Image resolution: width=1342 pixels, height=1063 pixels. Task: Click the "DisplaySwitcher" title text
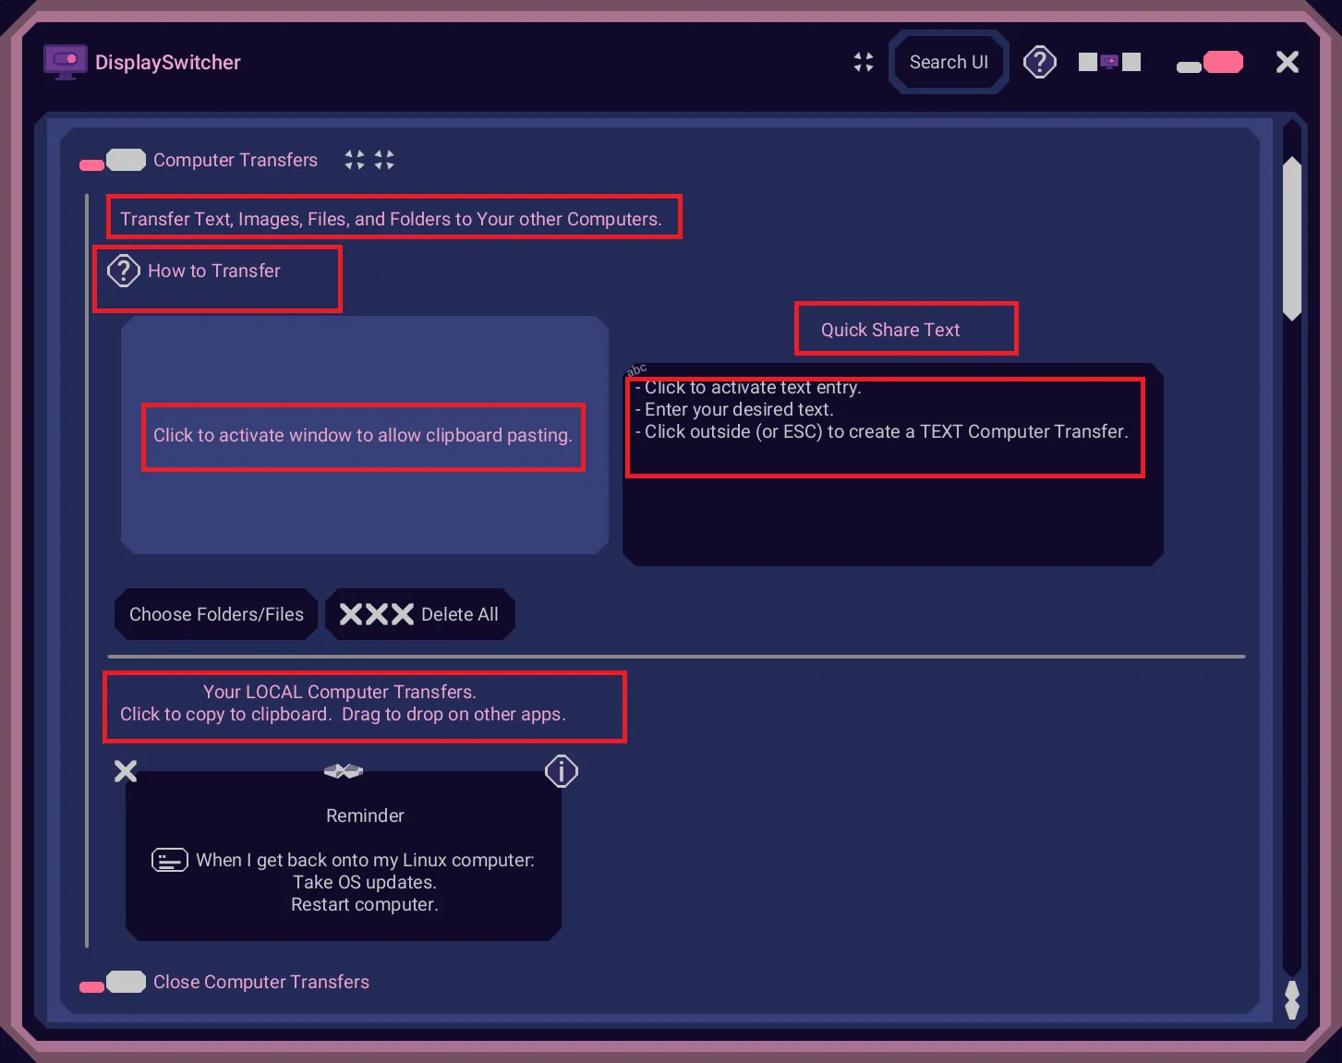168,62
